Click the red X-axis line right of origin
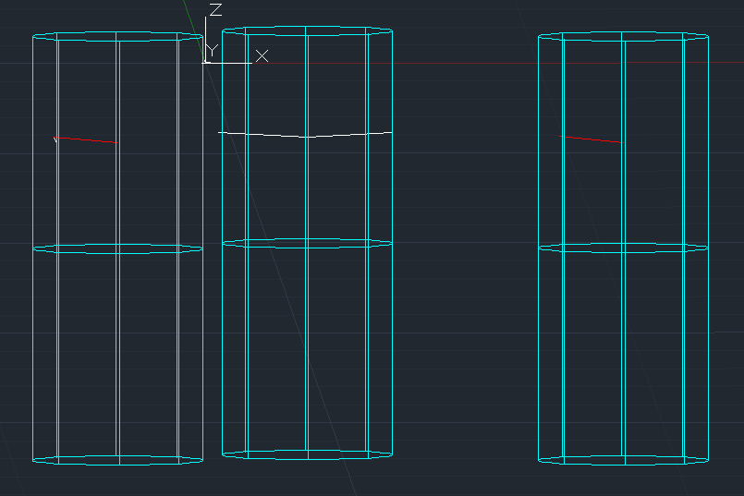Image resolution: width=744 pixels, height=496 pixels. (498, 63)
